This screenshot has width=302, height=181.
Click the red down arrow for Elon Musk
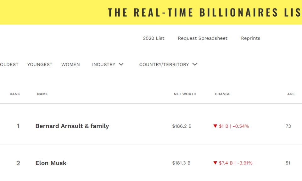point(215,163)
